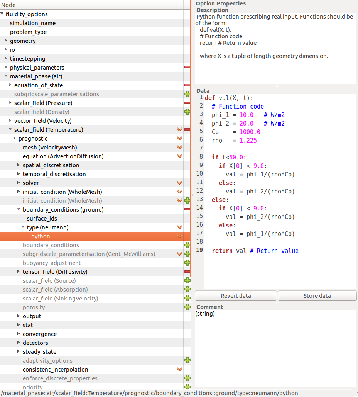Add scalar_field (Absorption) via green plus

(187, 289)
